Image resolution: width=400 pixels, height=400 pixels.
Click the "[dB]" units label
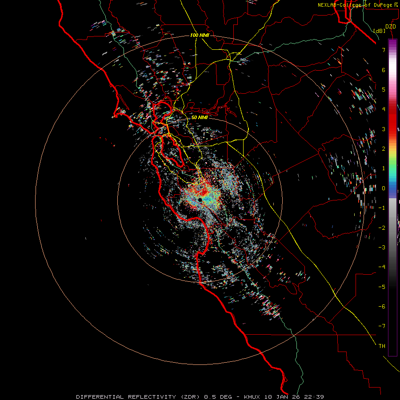click(x=380, y=31)
